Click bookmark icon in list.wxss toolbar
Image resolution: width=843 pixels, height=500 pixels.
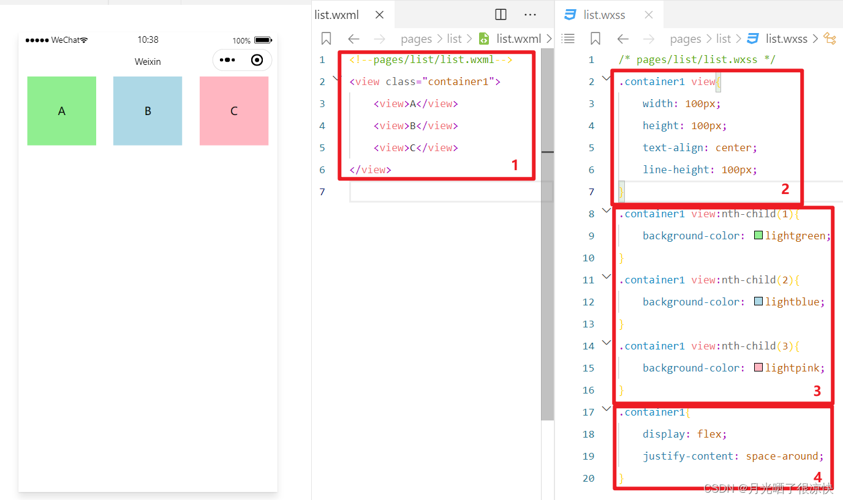595,39
